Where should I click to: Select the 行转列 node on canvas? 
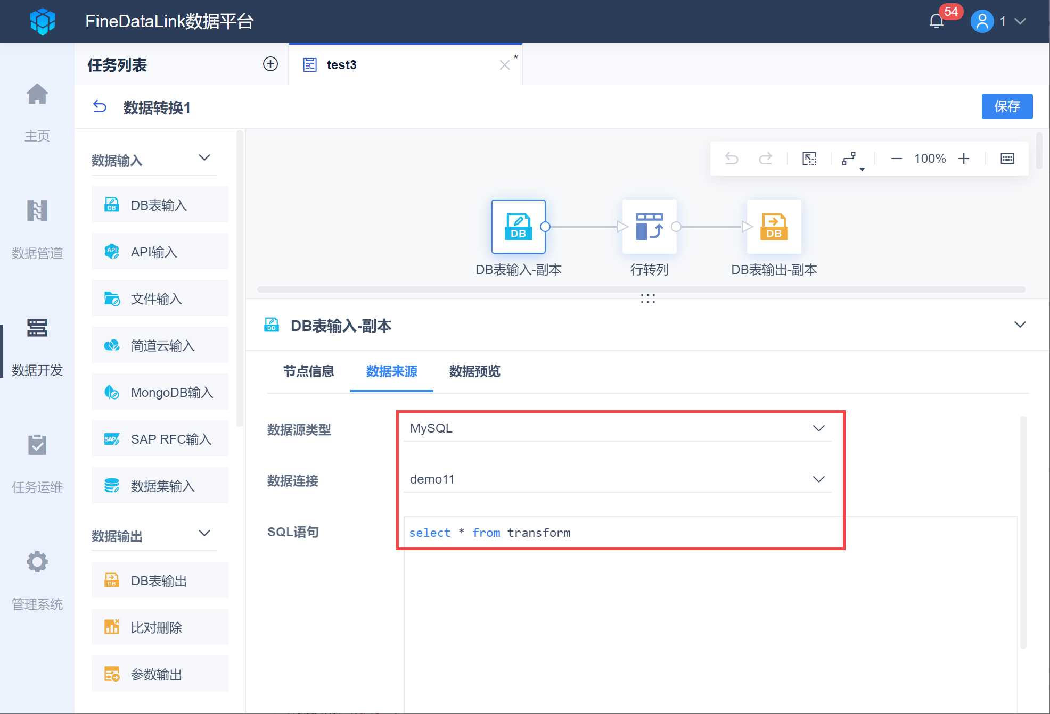[649, 227]
